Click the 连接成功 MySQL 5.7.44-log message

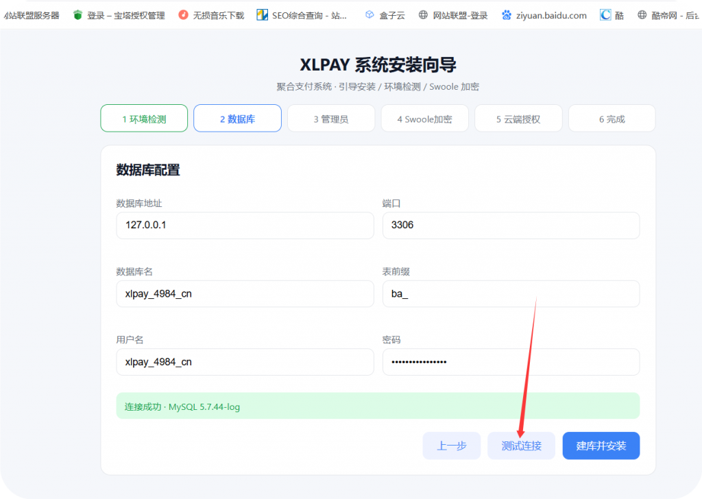pos(378,406)
